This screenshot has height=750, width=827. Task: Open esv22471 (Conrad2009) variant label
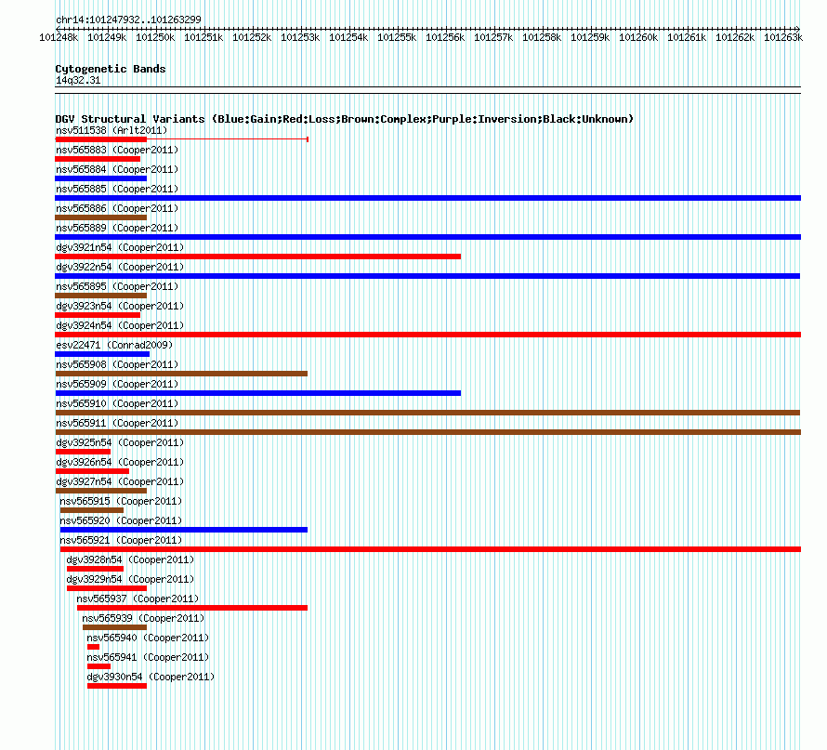[114, 345]
